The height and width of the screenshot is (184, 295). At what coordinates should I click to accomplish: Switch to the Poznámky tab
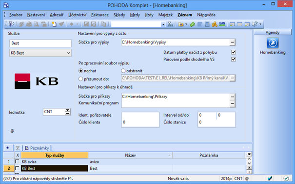[x=37, y=148]
